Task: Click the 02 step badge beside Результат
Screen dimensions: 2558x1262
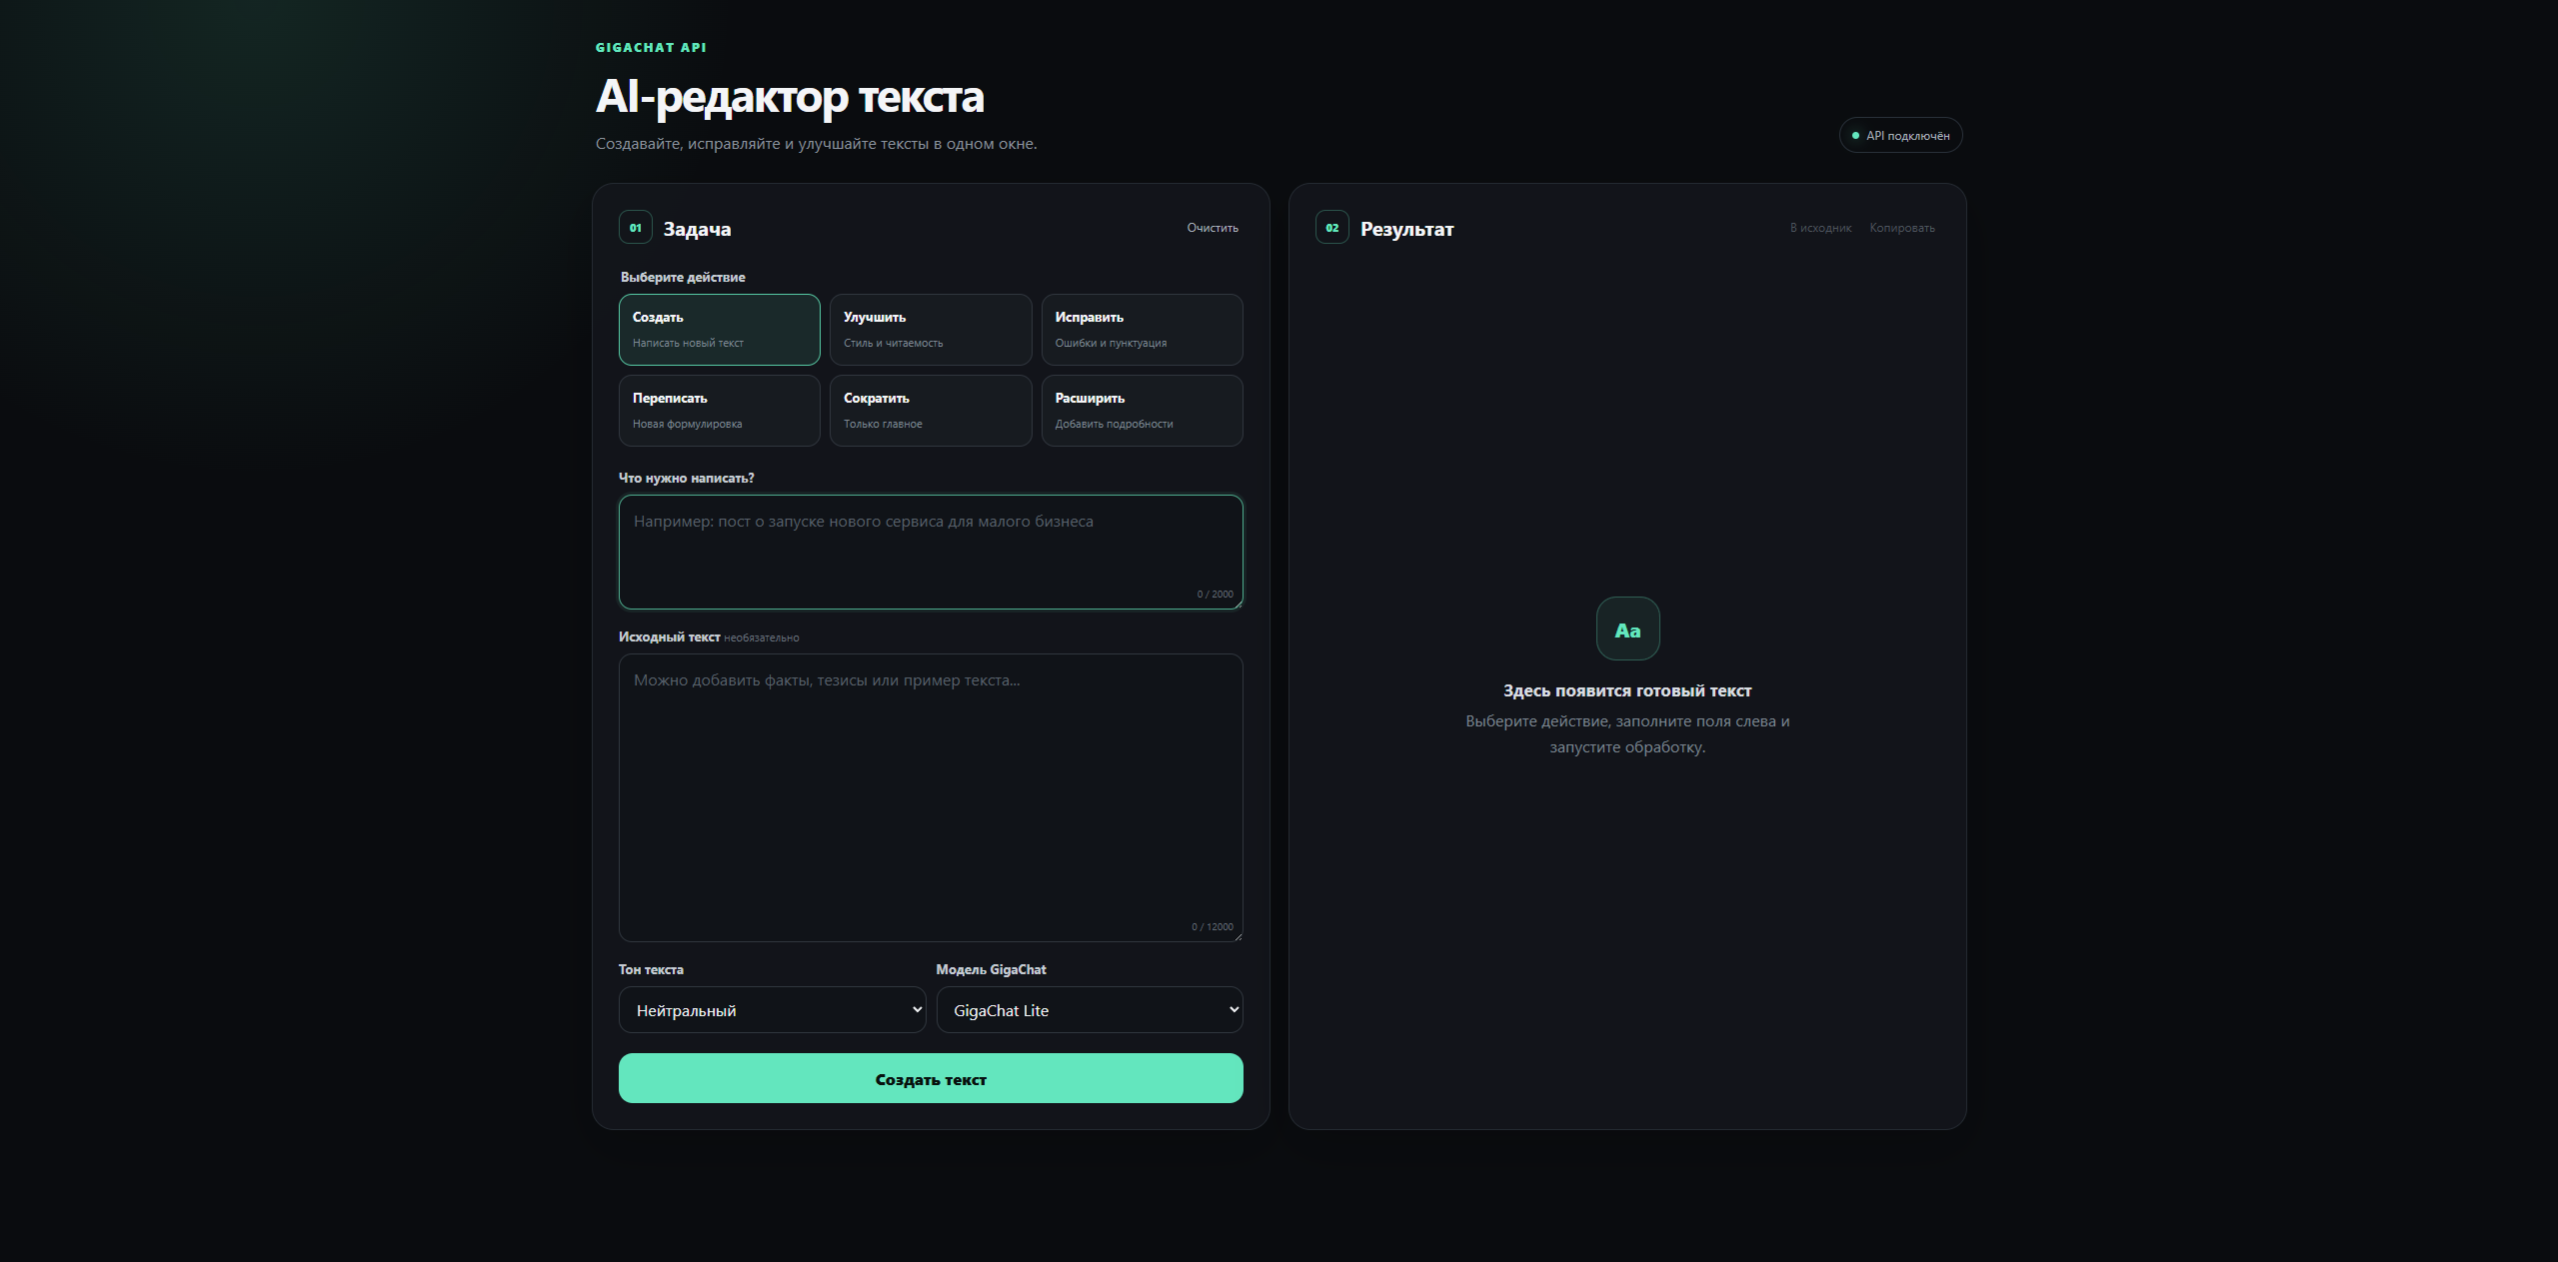Action: tap(1332, 228)
